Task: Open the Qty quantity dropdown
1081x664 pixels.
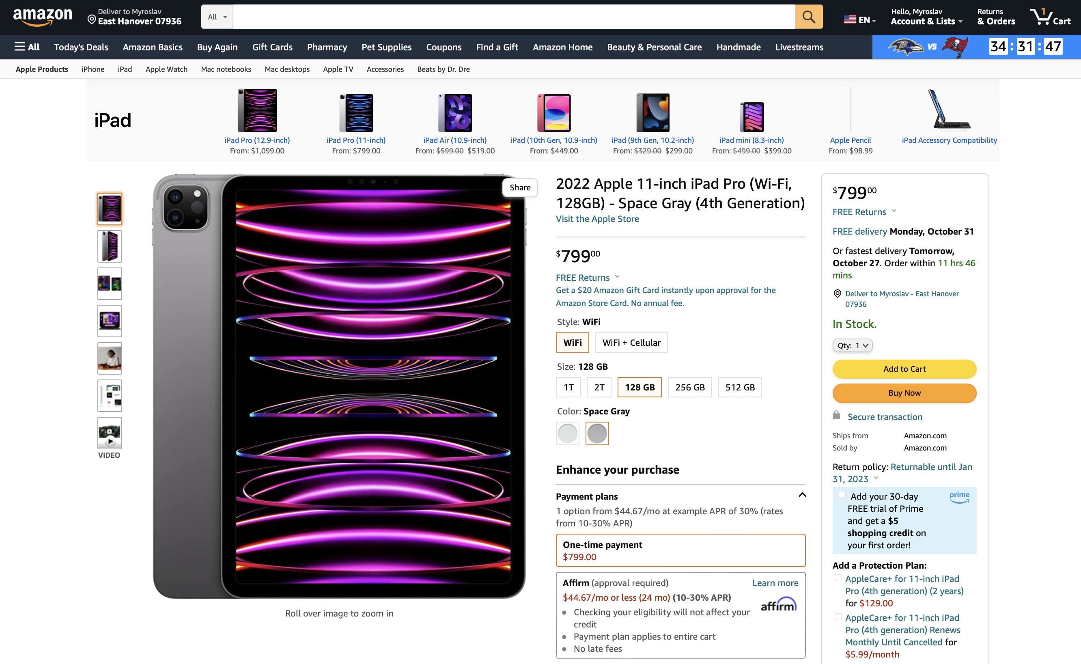Action: tap(852, 346)
